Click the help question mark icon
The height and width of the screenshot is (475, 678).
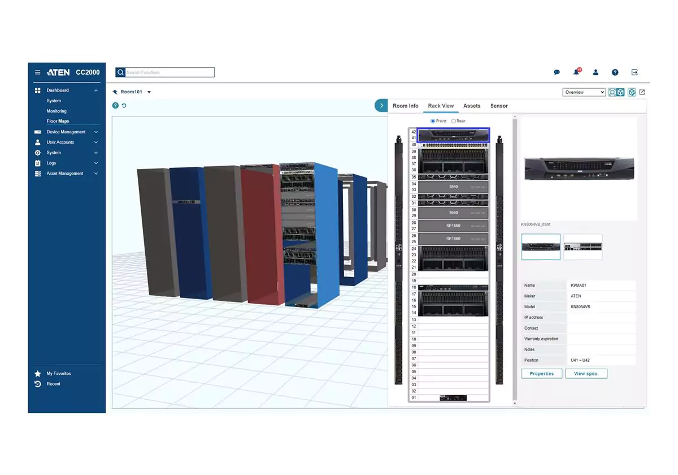(615, 72)
